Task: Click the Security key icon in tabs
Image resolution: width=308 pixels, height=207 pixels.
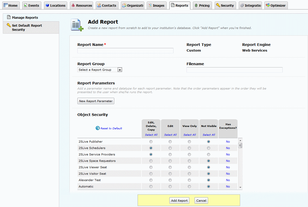Action: click(218, 5)
